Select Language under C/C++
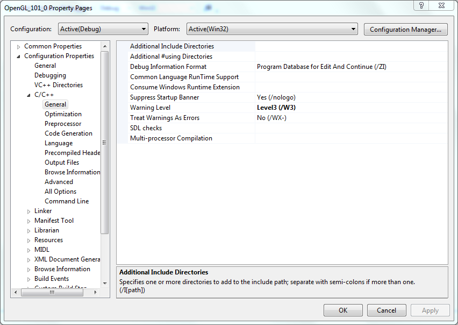 [59, 143]
